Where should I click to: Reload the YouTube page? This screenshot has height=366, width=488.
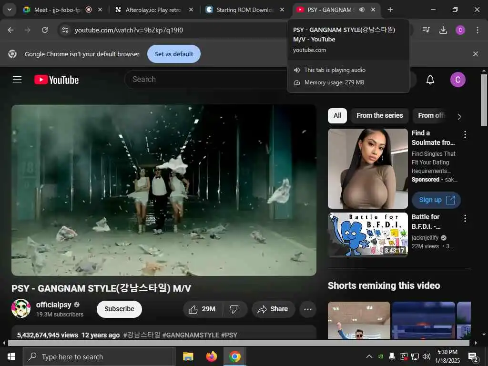pyautogui.click(x=45, y=30)
